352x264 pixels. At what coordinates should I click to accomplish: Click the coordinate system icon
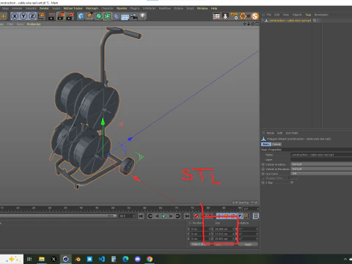coord(42,16)
